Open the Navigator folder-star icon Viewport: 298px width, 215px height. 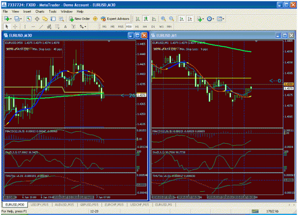click(x=45, y=19)
